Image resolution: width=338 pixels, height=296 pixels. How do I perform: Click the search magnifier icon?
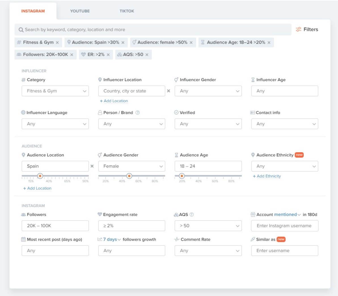point(20,29)
